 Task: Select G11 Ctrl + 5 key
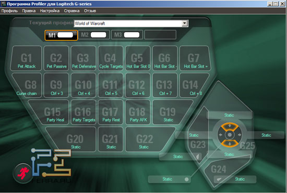(x=111, y=85)
